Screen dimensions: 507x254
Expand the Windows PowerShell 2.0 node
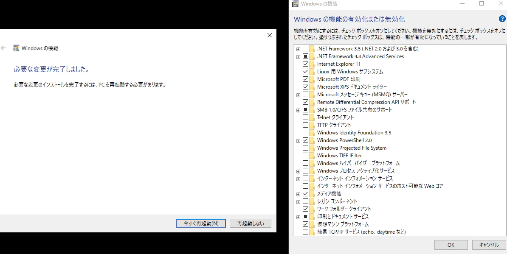[298, 141]
